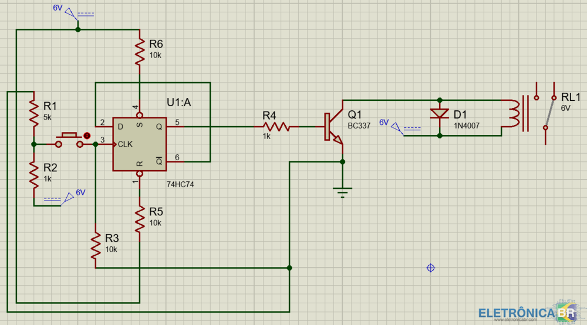Select the RL1 relay coil
Viewport: 587px width, 325px height.
(512, 114)
